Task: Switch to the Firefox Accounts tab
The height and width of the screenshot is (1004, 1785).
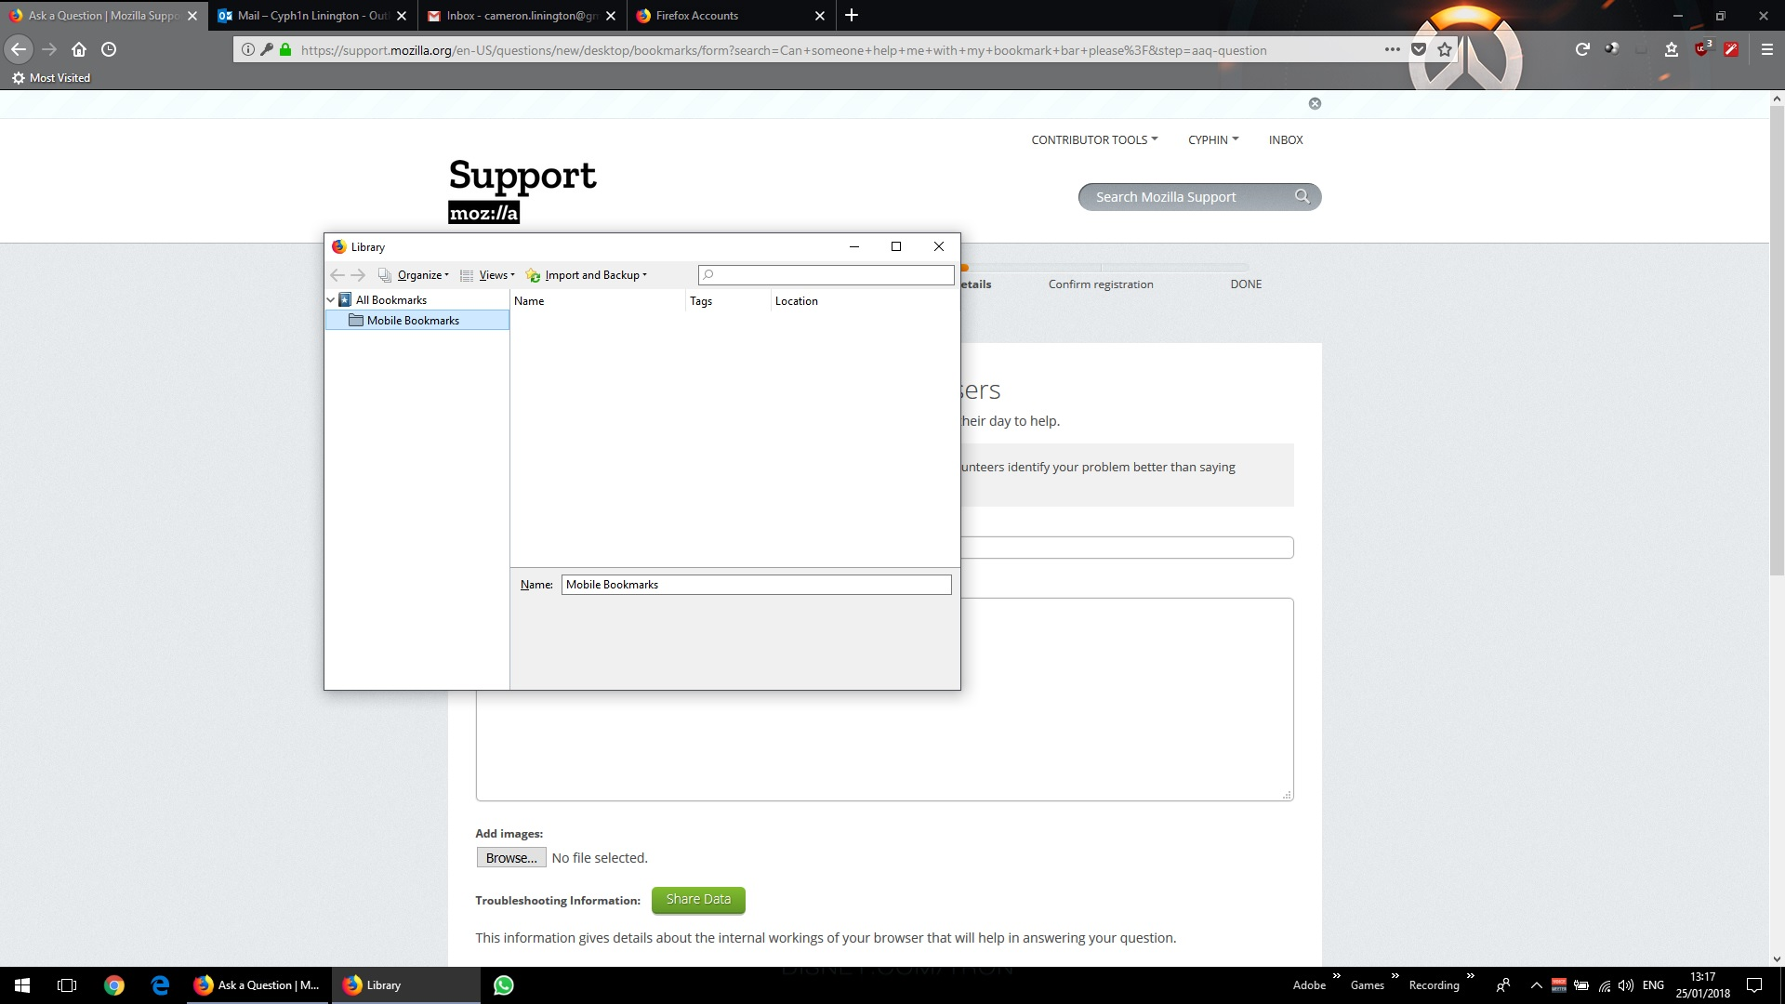Action: coord(697,16)
